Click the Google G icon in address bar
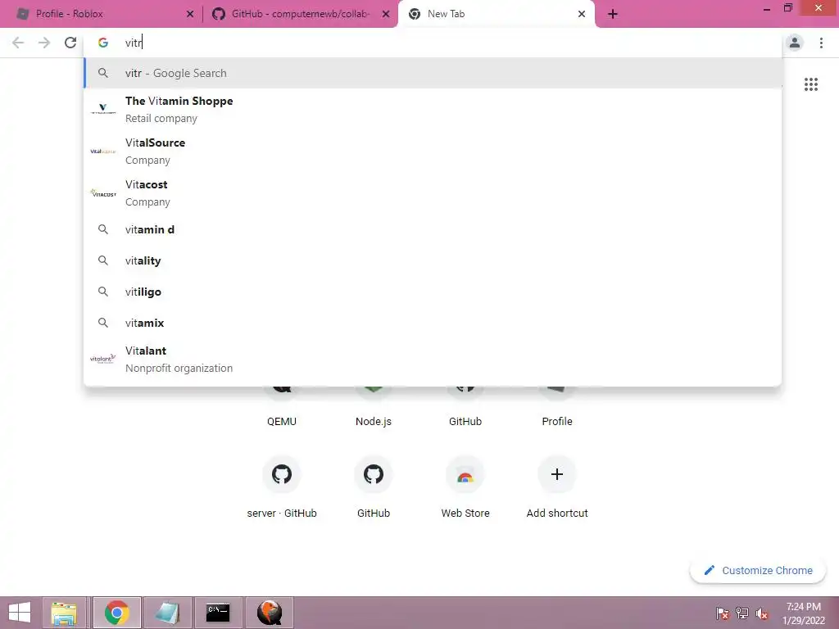This screenshot has height=629, width=839. [x=103, y=43]
